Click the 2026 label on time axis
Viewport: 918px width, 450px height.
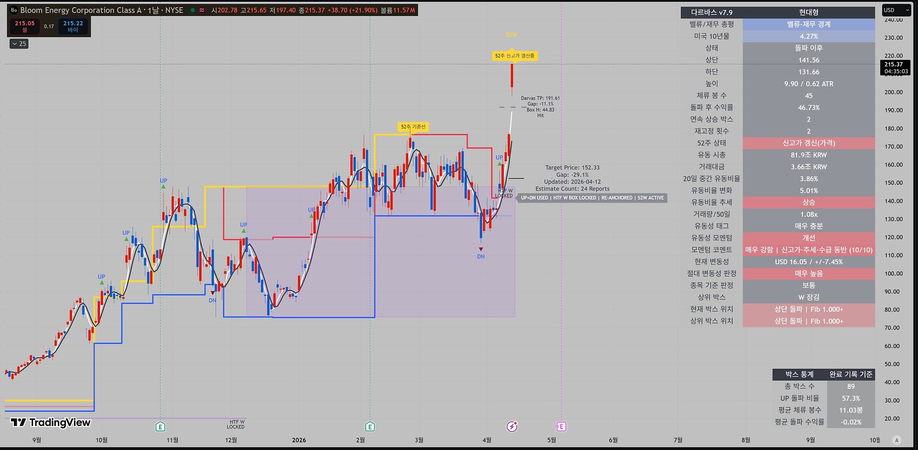[x=299, y=440]
